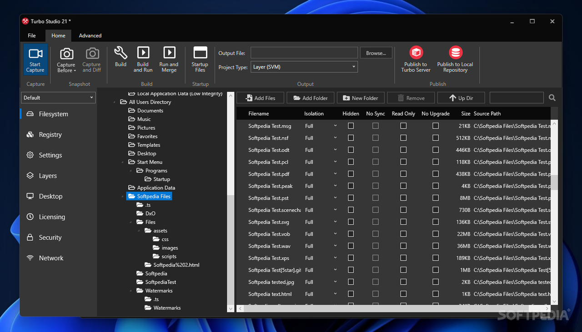Toggle Read Only for Softpedia Test.nsf
The width and height of the screenshot is (582, 332).
click(x=403, y=138)
